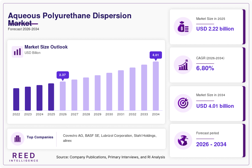
Task: Click the 2025 bar in the chart
Action: click(x=51, y=97)
